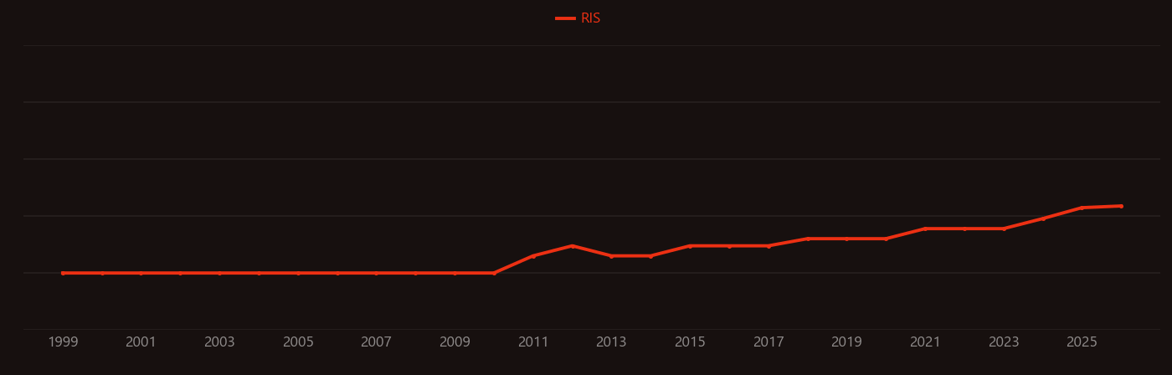
Task: Select the RIS data point at 2021
Action: point(925,229)
